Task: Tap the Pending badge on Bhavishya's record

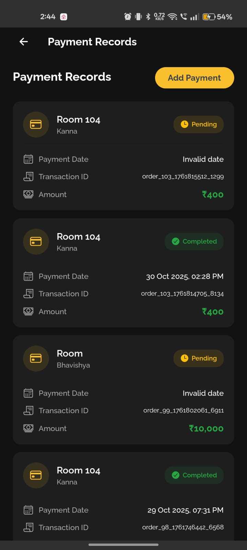Action: [199, 358]
